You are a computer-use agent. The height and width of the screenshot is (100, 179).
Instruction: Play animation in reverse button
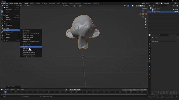click(x=74, y=90)
